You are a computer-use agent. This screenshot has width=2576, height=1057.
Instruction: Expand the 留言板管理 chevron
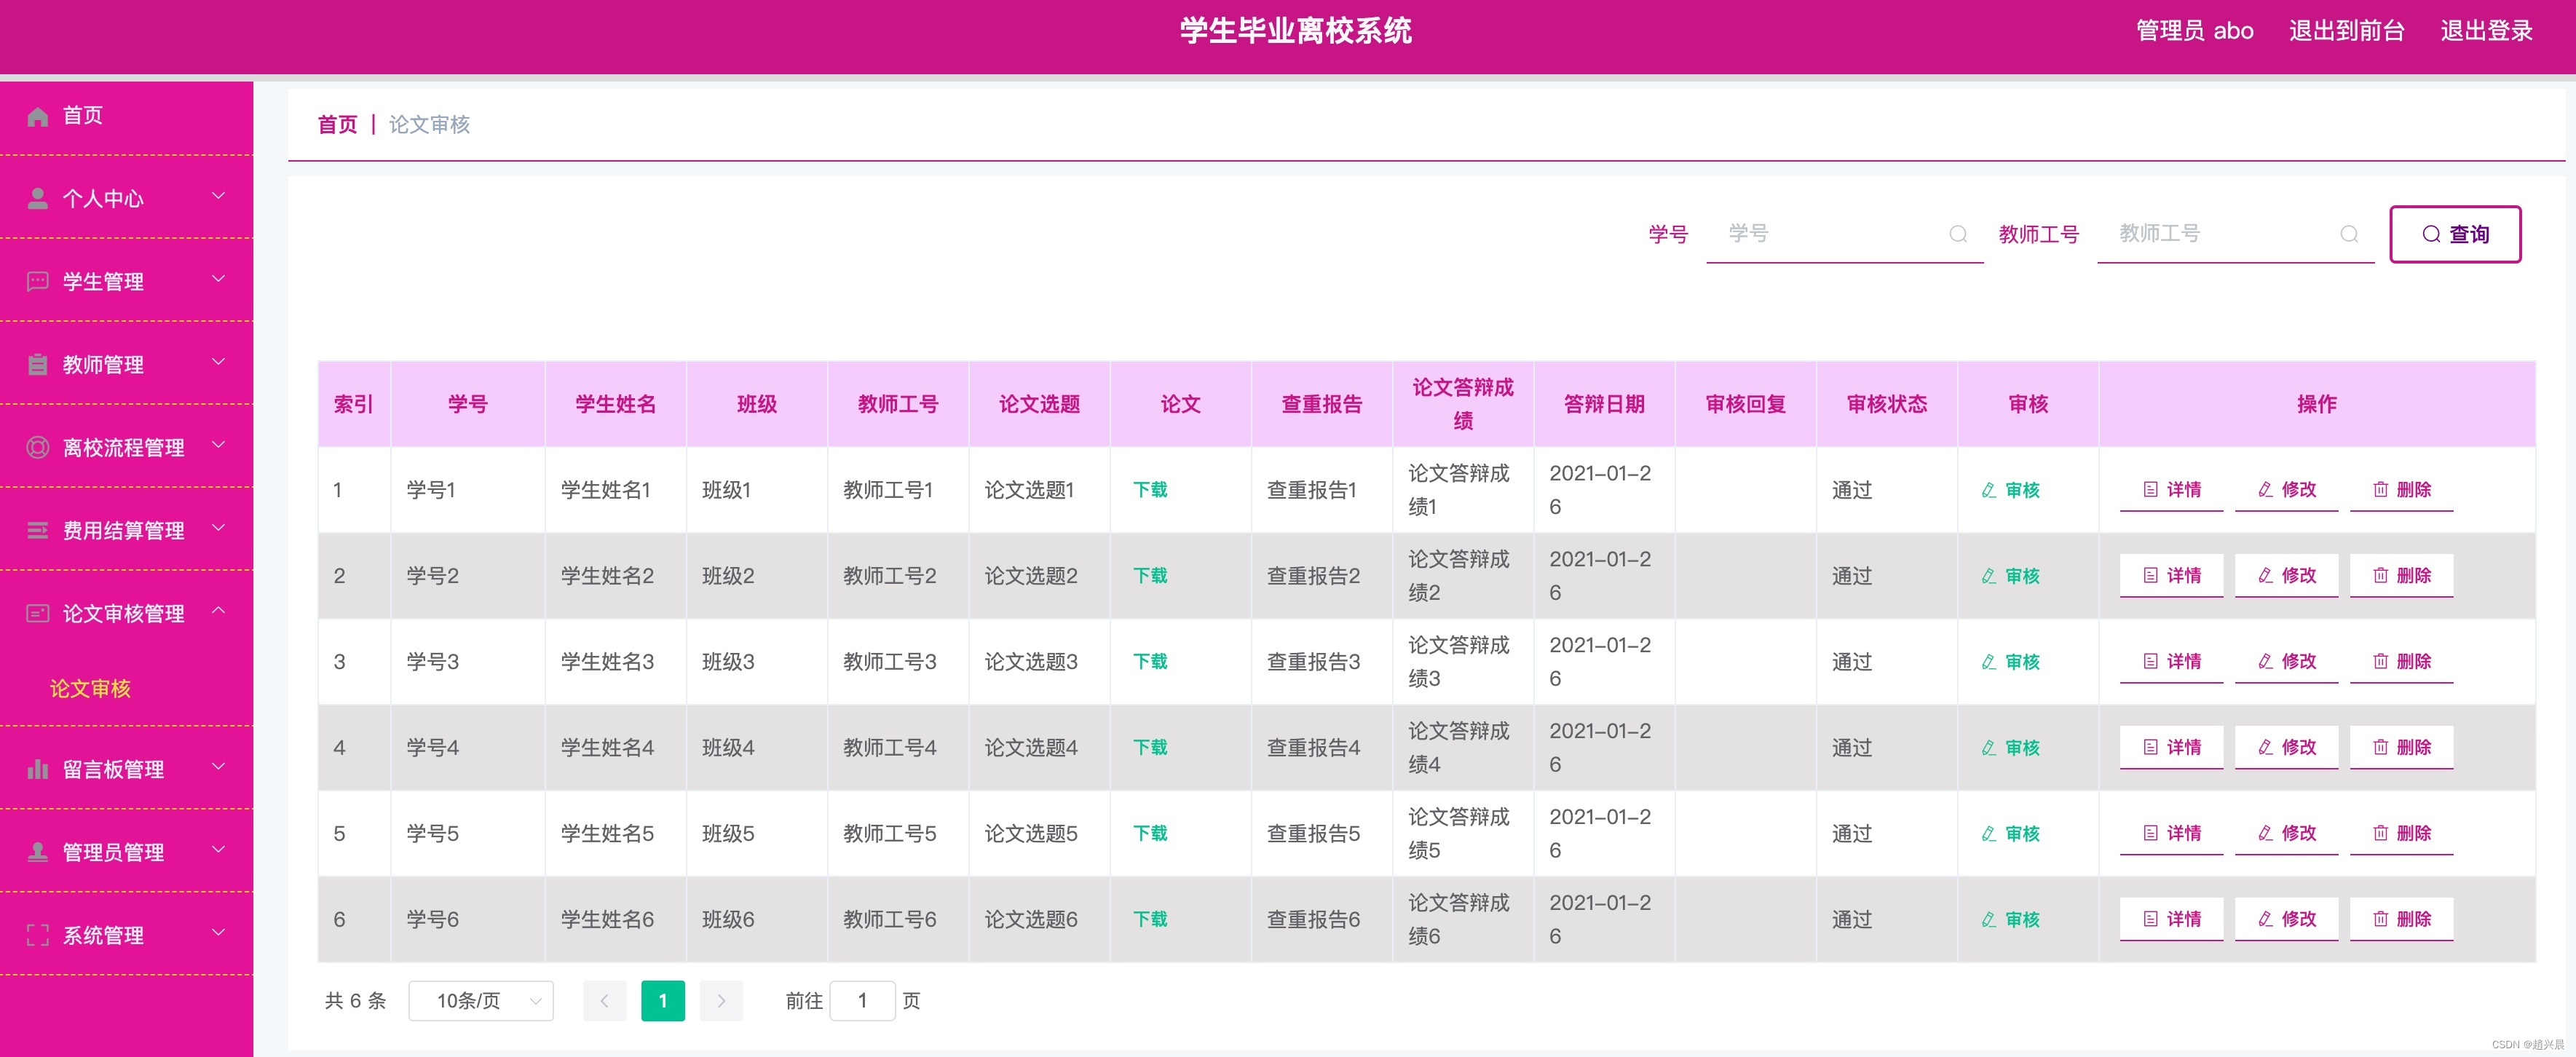click(x=219, y=767)
